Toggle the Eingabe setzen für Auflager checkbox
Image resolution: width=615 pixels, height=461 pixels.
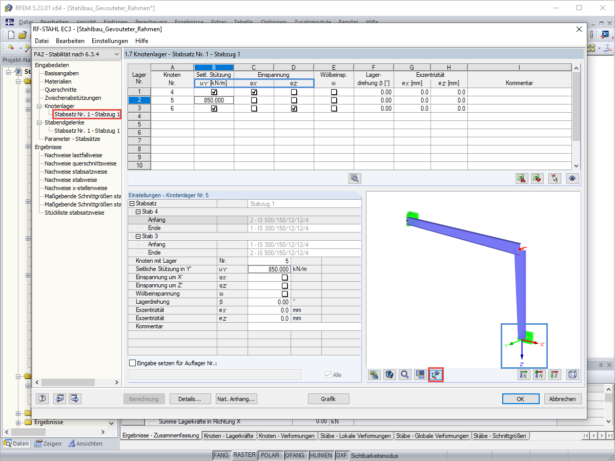pos(132,363)
